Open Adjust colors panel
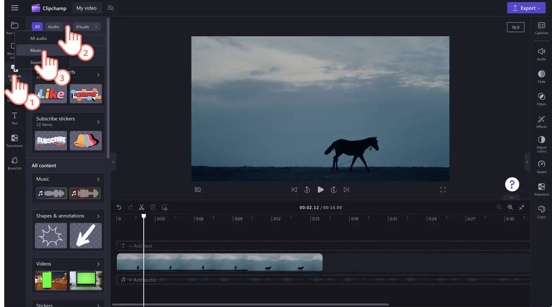The height and width of the screenshot is (307, 552). 541,145
